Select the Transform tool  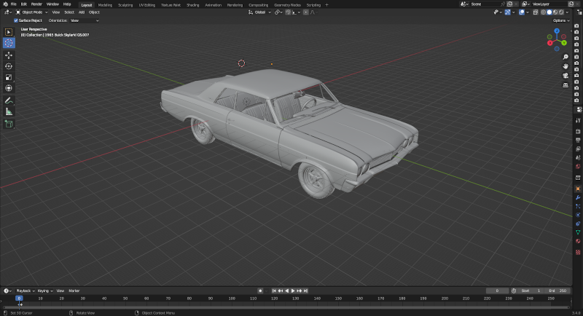tap(9, 88)
